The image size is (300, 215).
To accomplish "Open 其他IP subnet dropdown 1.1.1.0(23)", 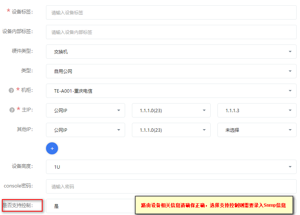I will click(x=171, y=130).
